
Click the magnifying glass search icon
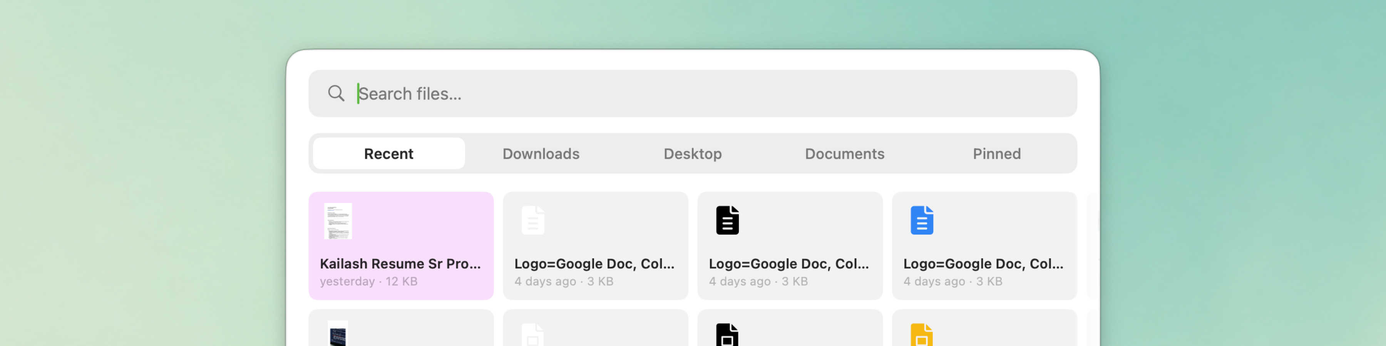point(336,93)
